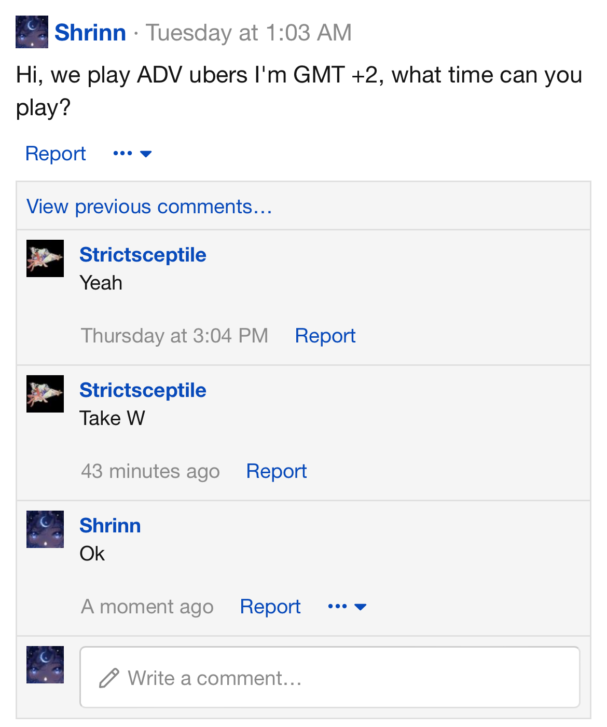Open Shrinn's profile from post header name

pos(90,32)
